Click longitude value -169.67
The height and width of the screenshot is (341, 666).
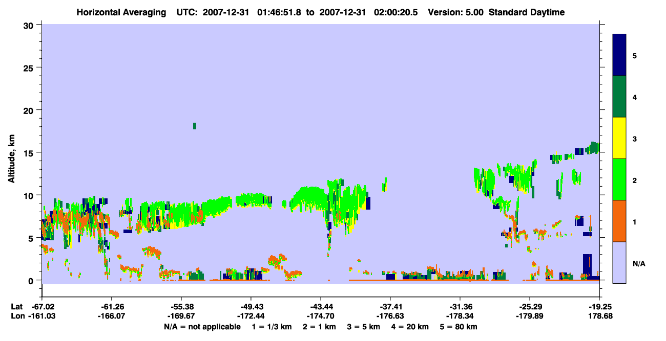[x=181, y=316]
